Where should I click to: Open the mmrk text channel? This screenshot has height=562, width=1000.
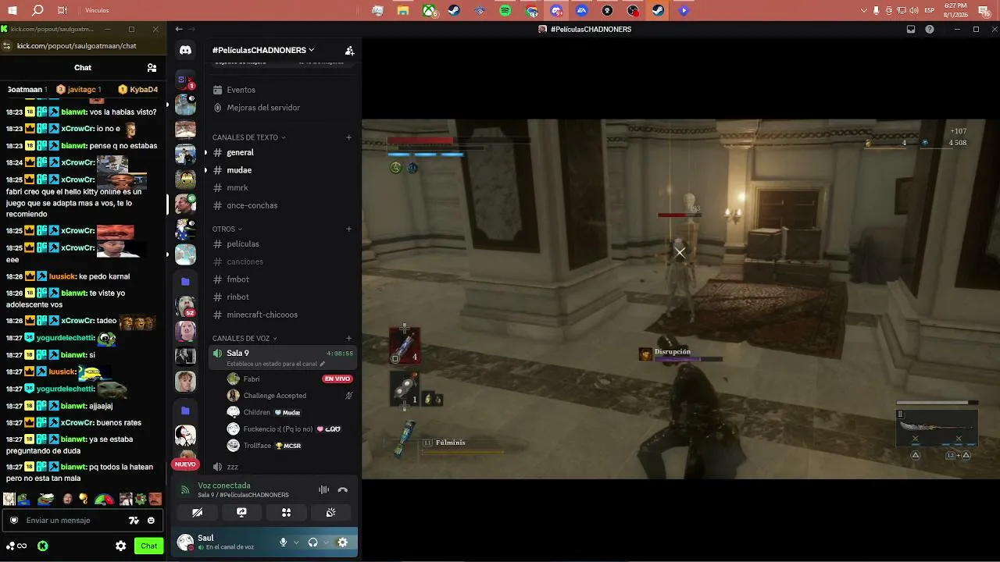pyautogui.click(x=282, y=188)
